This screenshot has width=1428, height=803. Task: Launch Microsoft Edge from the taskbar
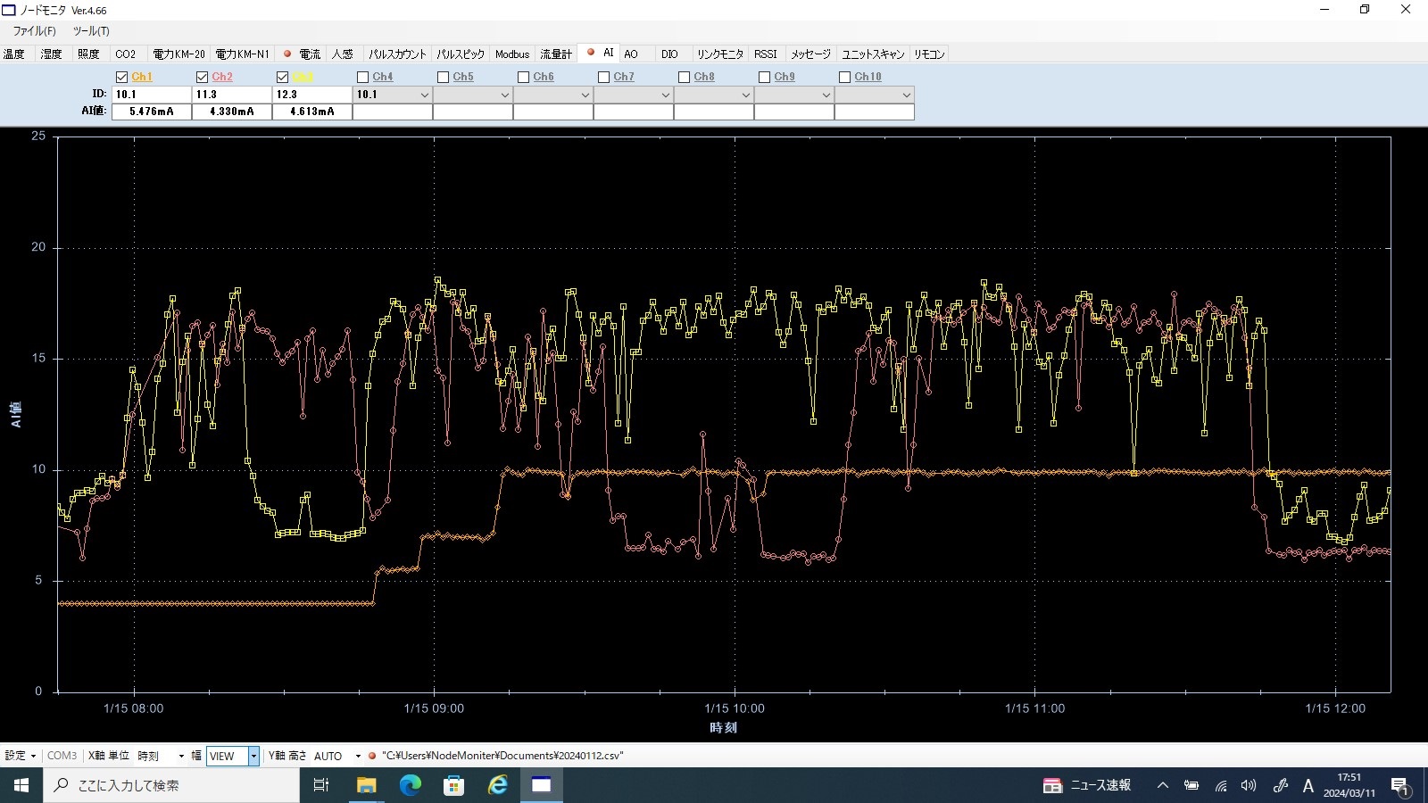pos(410,785)
